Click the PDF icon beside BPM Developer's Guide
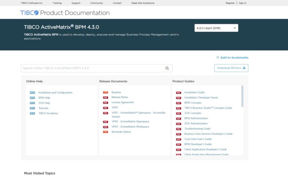The height and width of the screenshot is (177, 288). (178, 144)
